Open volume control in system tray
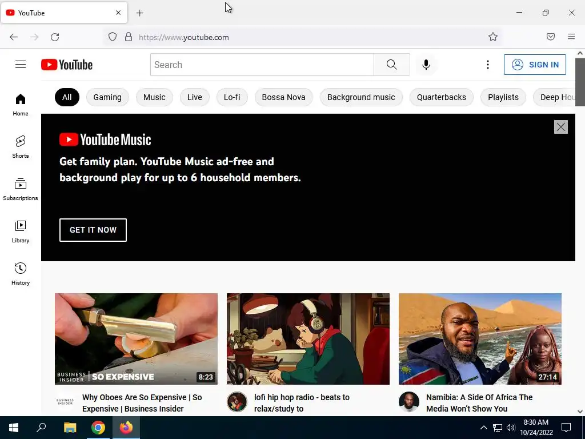 click(x=511, y=428)
